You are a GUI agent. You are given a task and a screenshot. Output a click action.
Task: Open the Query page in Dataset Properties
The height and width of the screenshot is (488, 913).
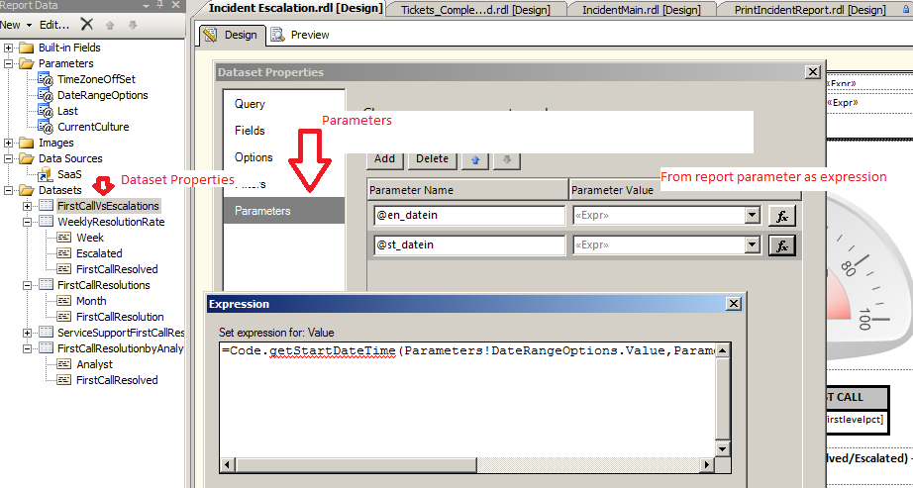click(250, 104)
